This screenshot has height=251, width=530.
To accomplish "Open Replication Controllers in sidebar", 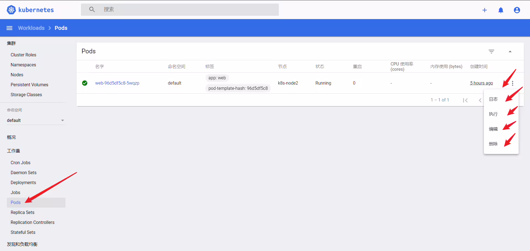I will pyautogui.click(x=33, y=222).
